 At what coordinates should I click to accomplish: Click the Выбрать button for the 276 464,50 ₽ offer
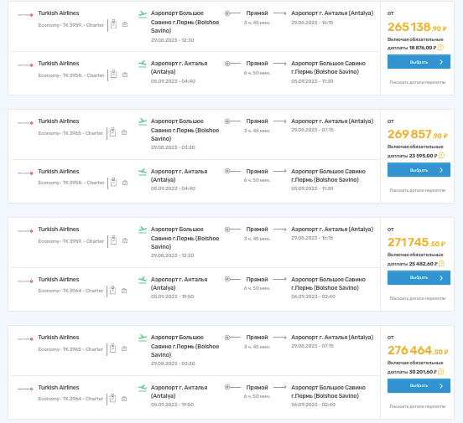pyautogui.click(x=419, y=385)
